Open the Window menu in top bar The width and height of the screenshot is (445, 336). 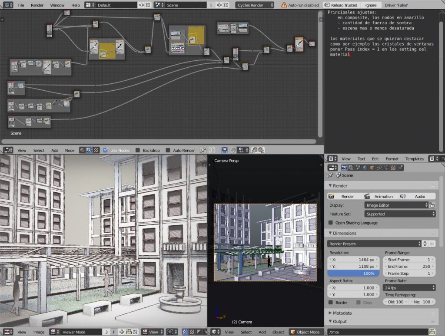tap(57, 5)
